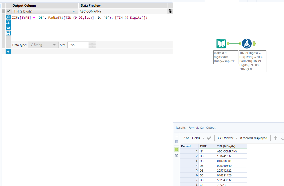Viewport: 284px width, 186px height.
Task: Delete the expression using the trash icon
Action: (170, 11)
